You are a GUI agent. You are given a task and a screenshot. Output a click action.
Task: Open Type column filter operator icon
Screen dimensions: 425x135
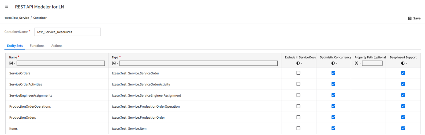click(x=115, y=63)
